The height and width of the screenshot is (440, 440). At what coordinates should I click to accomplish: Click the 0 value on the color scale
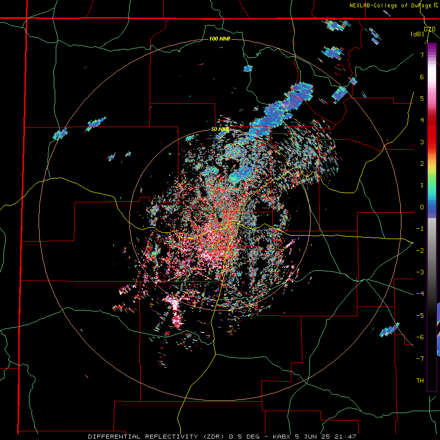[x=422, y=207]
